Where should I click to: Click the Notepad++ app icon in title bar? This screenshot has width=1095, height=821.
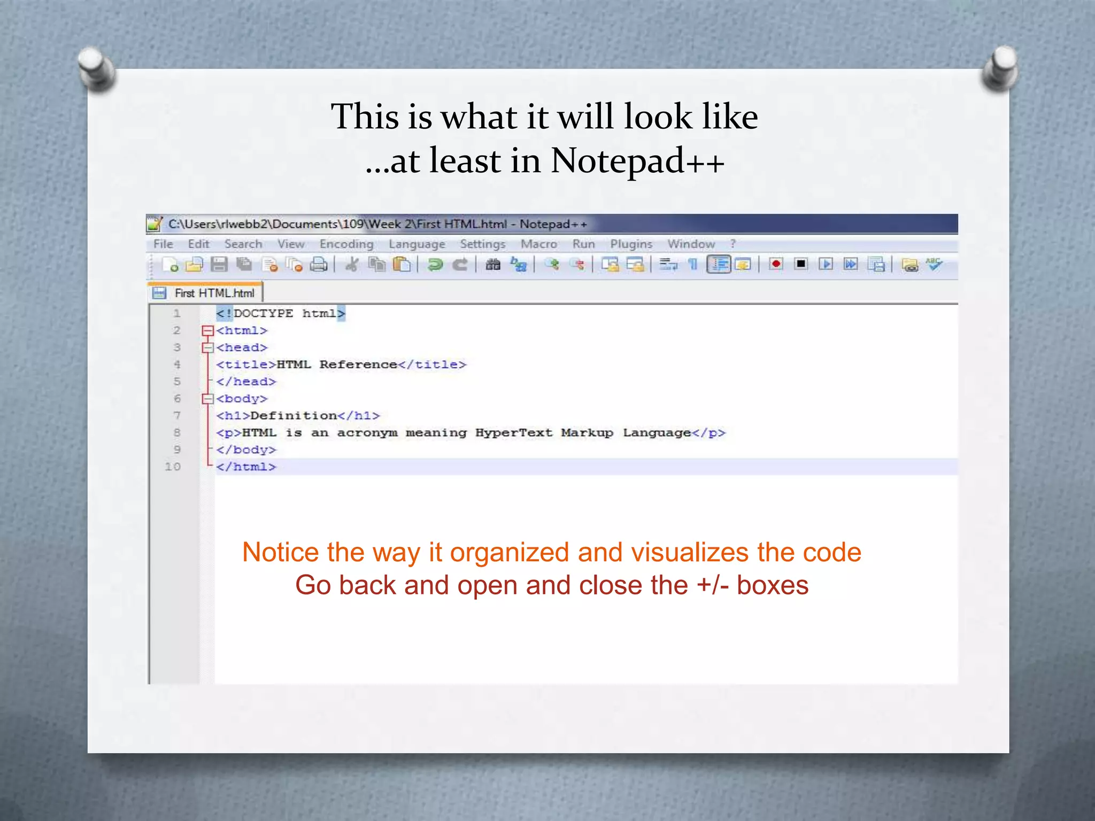coord(155,224)
